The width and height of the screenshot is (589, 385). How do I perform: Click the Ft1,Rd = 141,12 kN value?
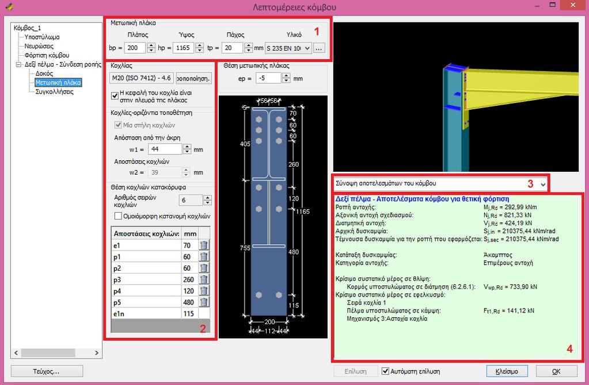(x=508, y=311)
